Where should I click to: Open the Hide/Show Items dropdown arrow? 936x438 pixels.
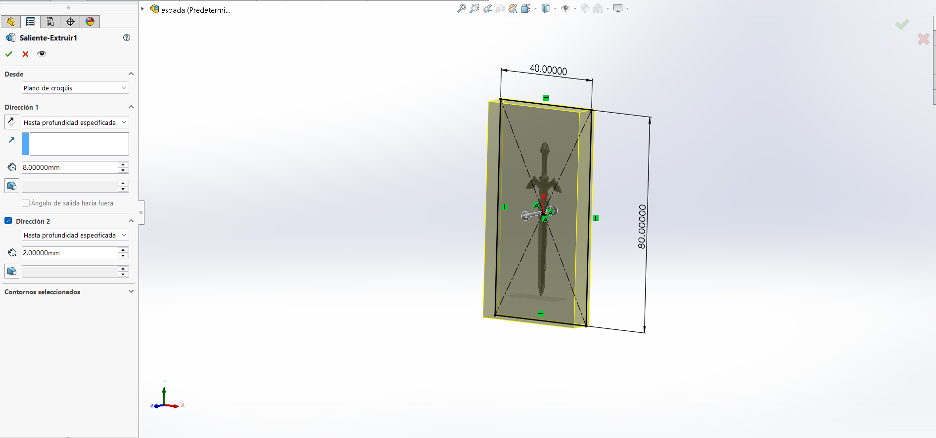(575, 9)
